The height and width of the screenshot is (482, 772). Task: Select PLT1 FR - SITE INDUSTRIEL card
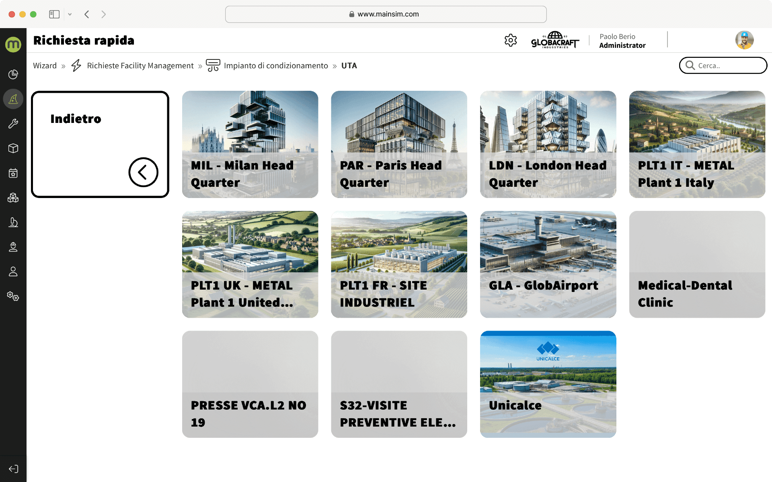click(399, 264)
